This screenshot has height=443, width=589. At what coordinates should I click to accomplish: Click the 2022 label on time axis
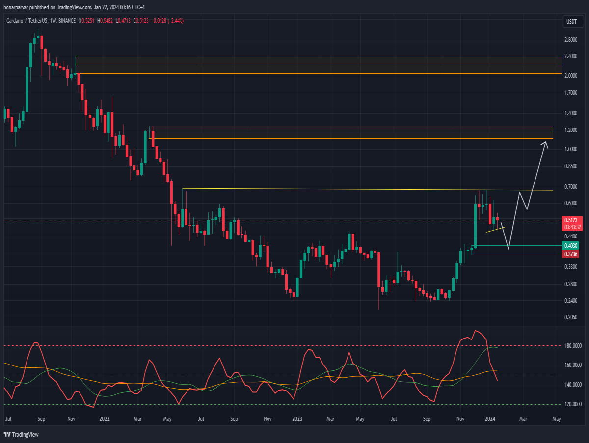pyautogui.click(x=104, y=419)
